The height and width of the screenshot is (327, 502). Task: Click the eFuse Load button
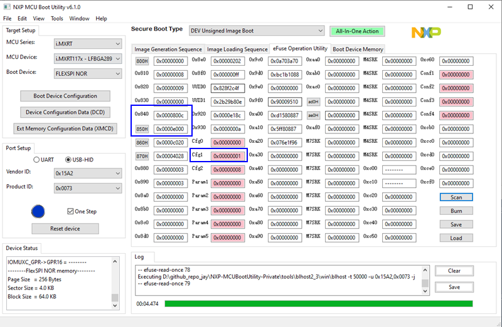click(456, 238)
